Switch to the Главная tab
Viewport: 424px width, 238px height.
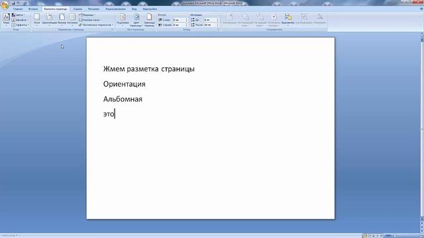coord(18,9)
